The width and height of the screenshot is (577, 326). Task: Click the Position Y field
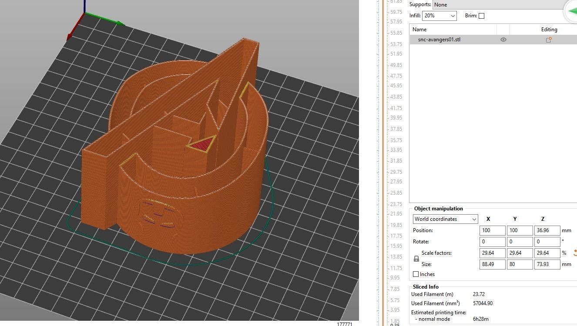[x=520, y=230]
